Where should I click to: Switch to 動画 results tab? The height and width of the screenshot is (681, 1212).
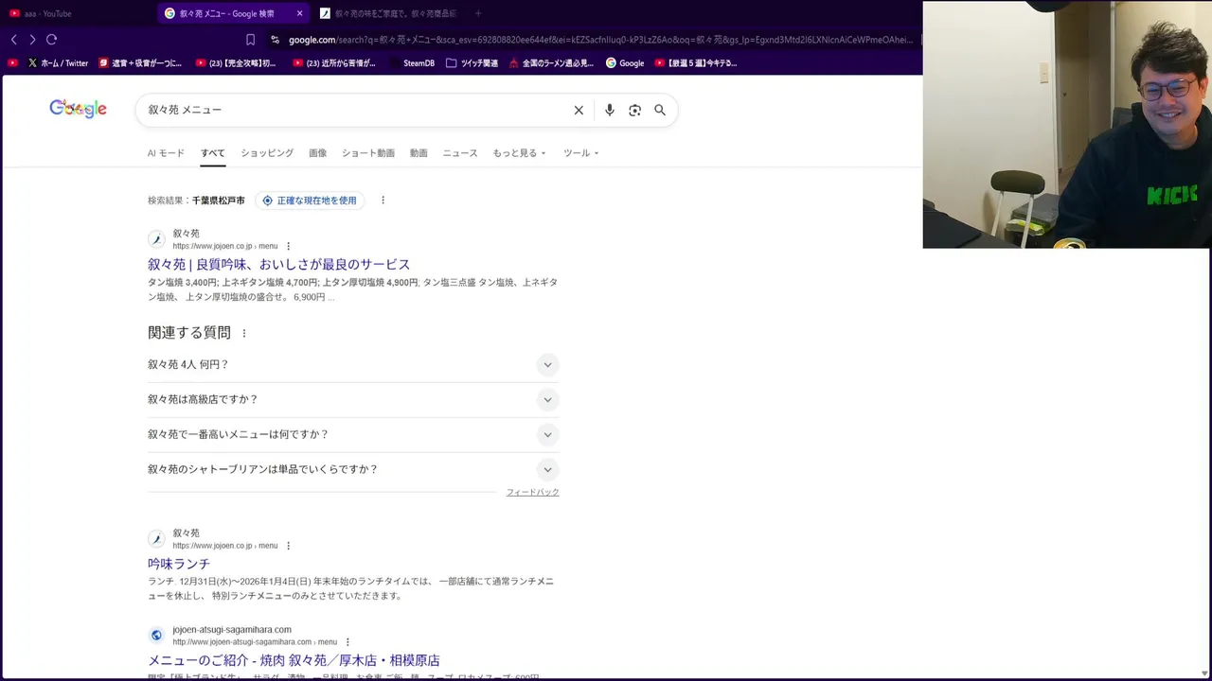(419, 153)
